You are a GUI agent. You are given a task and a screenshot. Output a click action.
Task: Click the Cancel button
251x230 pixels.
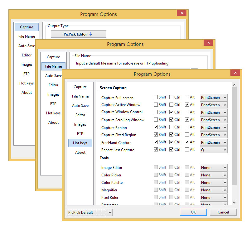(223, 212)
